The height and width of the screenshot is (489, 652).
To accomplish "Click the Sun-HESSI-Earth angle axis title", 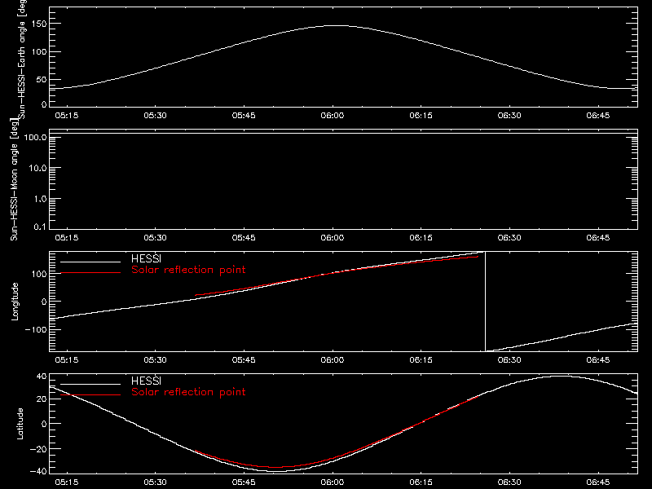I will tap(22, 59).
